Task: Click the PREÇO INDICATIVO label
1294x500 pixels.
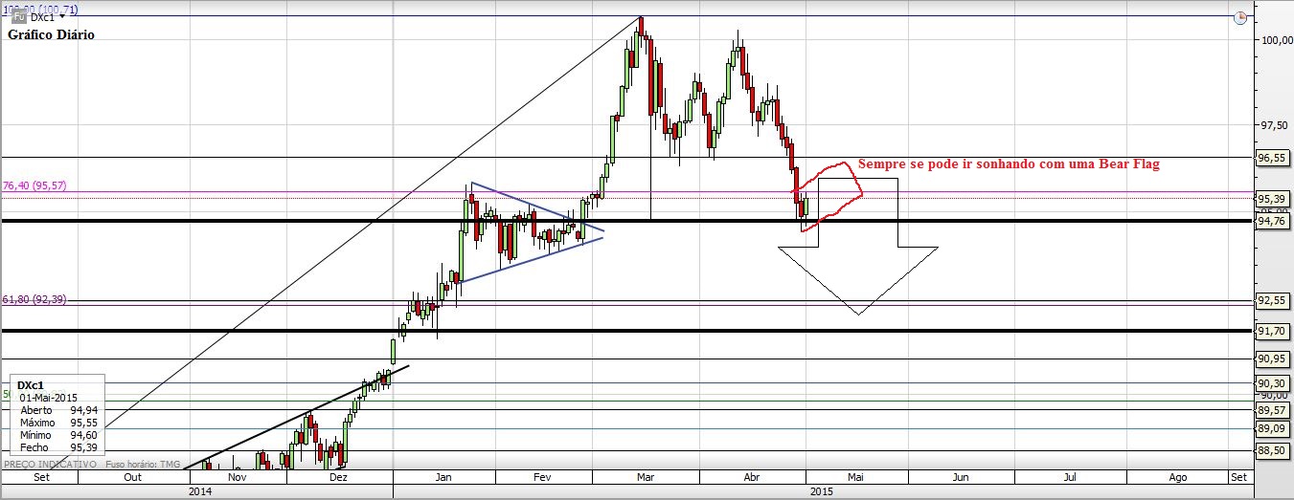Action: (51, 464)
